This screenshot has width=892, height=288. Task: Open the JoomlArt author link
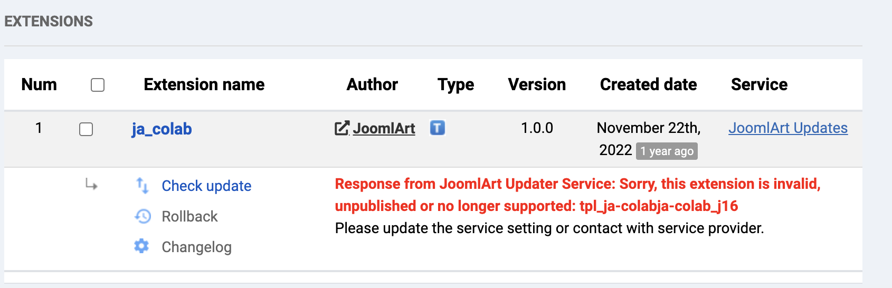pos(384,128)
